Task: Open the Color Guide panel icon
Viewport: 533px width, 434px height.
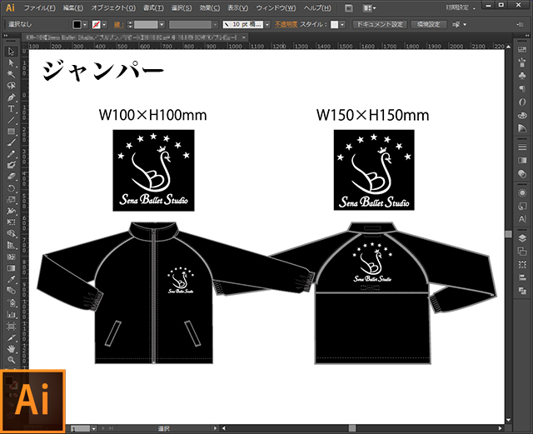Action: pos(522,128)
